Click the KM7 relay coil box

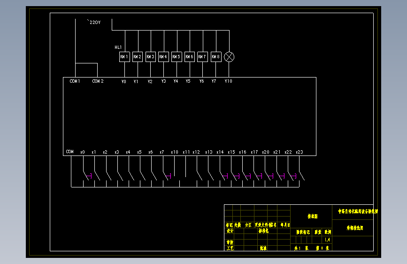(202, 57)
